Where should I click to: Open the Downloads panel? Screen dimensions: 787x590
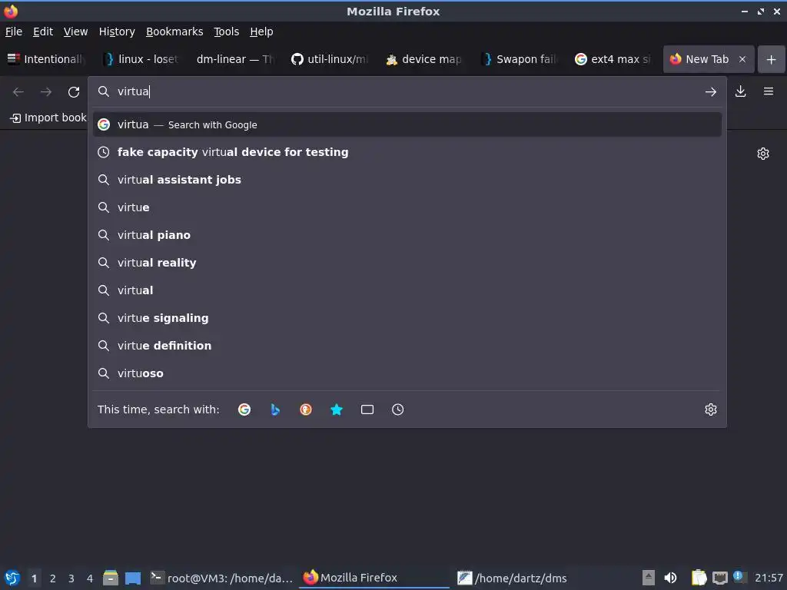[740, 91]
